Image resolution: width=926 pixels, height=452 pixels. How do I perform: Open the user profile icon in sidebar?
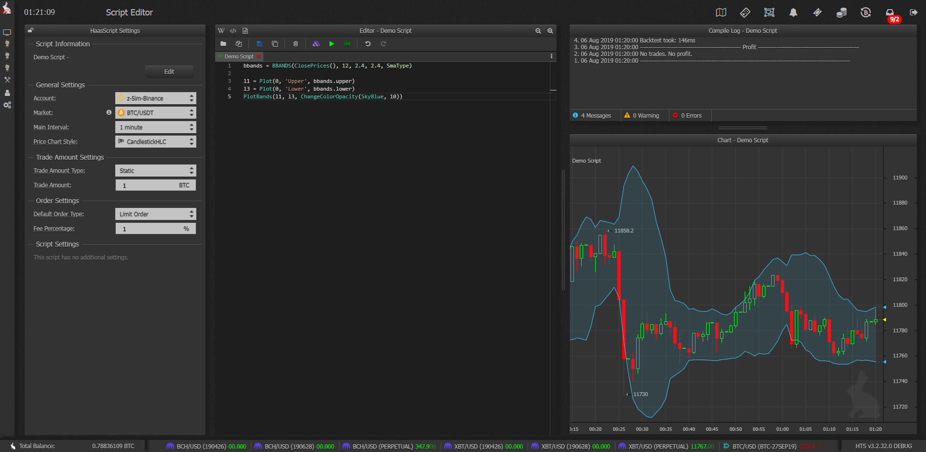point(7,93)
